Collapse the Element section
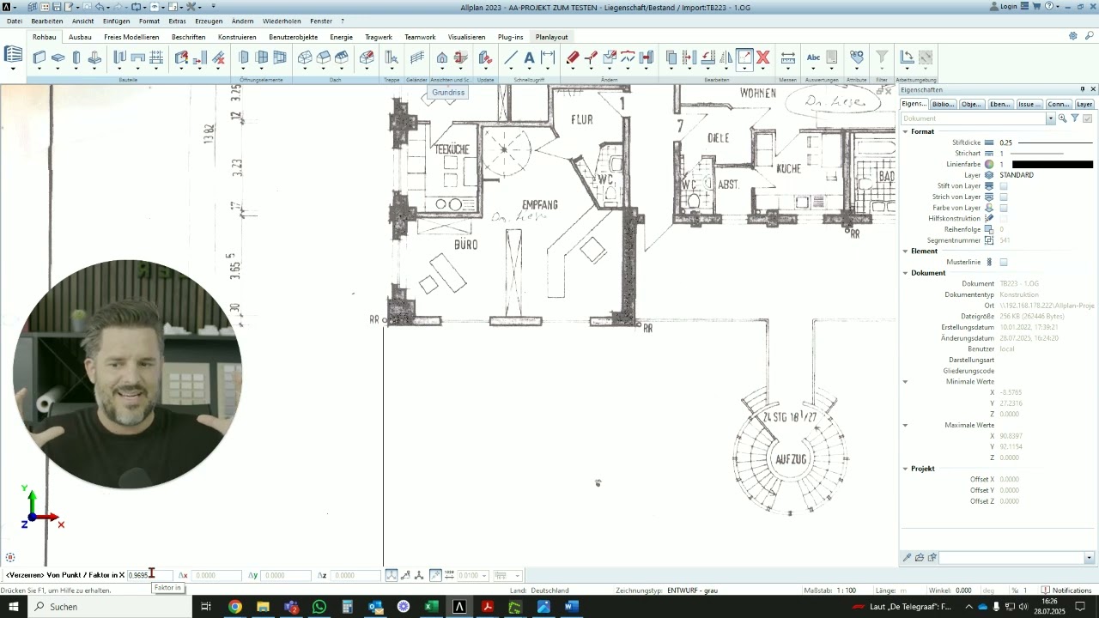1099x618 pixels. click(905, 251)
